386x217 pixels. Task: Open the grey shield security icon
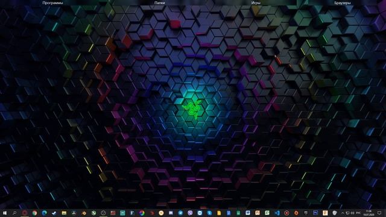(x=335, y=213)
